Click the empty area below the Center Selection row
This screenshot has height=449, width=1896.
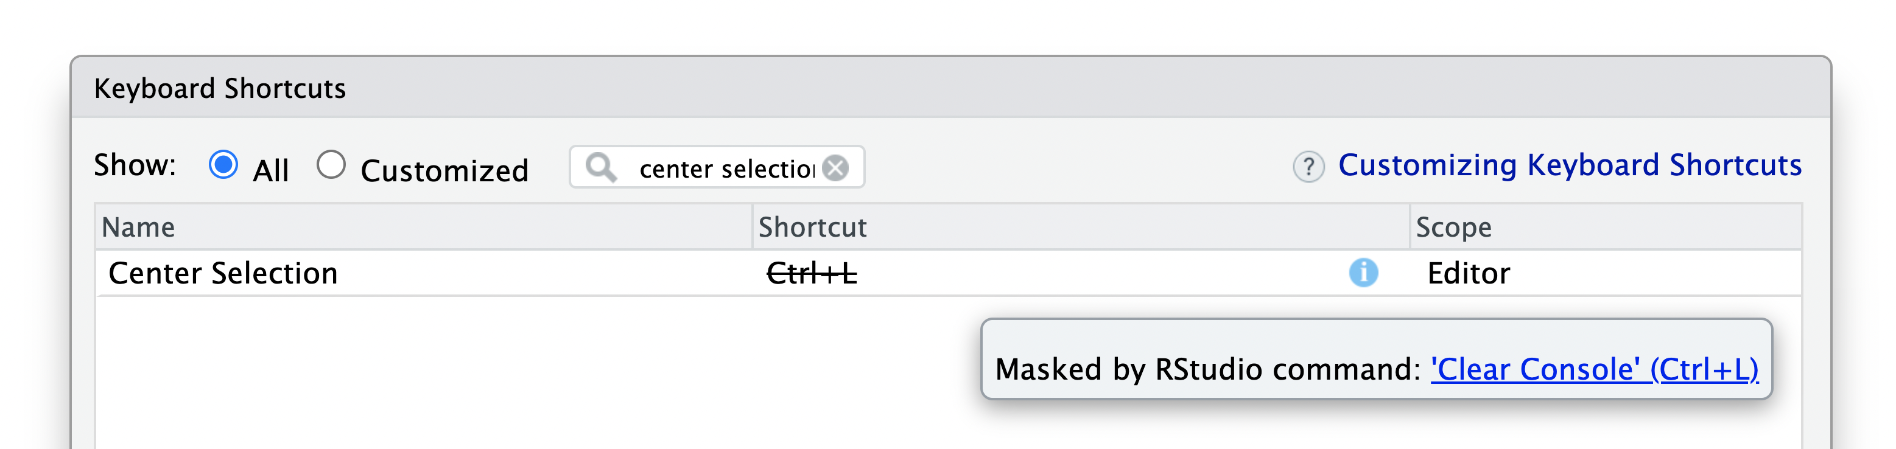pos(537,372)
